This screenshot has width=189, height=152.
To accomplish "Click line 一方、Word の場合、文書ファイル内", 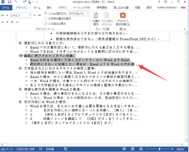I will [x=84, y=81].
